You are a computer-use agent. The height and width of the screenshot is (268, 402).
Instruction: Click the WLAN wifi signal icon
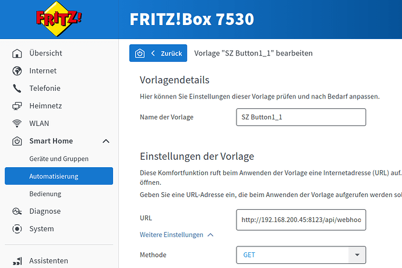tap(17, 124)
